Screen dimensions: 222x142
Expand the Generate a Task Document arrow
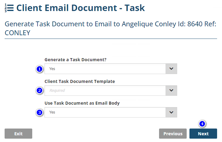click(171, 69)
